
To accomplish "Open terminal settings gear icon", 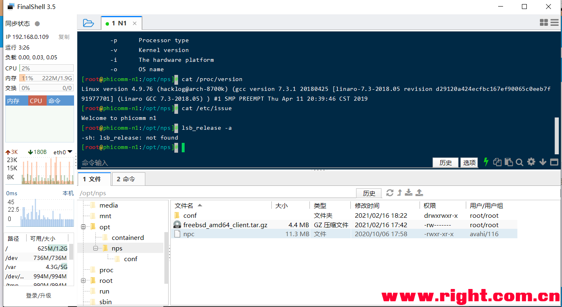I will pyautogui.click(x=531, y=162).
